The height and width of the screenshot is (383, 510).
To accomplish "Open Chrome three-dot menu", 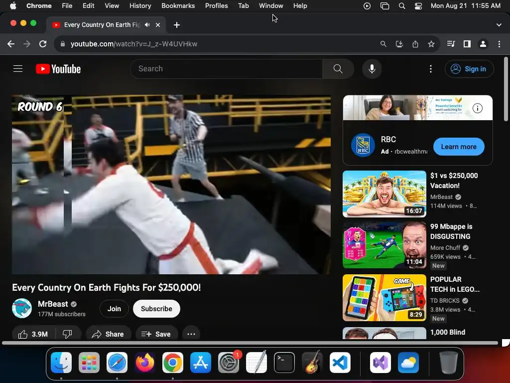I will click(x=499, y=44).
